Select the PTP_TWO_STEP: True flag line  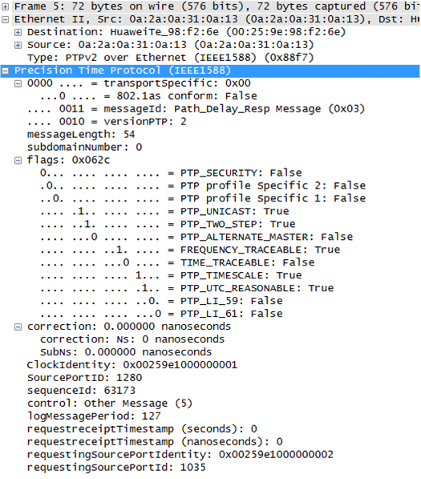tap(168, 224)
